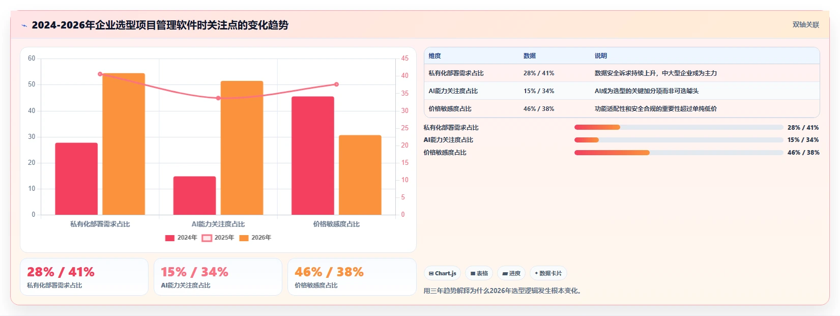The image size is (840, 316).
Task: Click the 2024 bar for 私有化部署需求占比
Action: tap(76, 179)
